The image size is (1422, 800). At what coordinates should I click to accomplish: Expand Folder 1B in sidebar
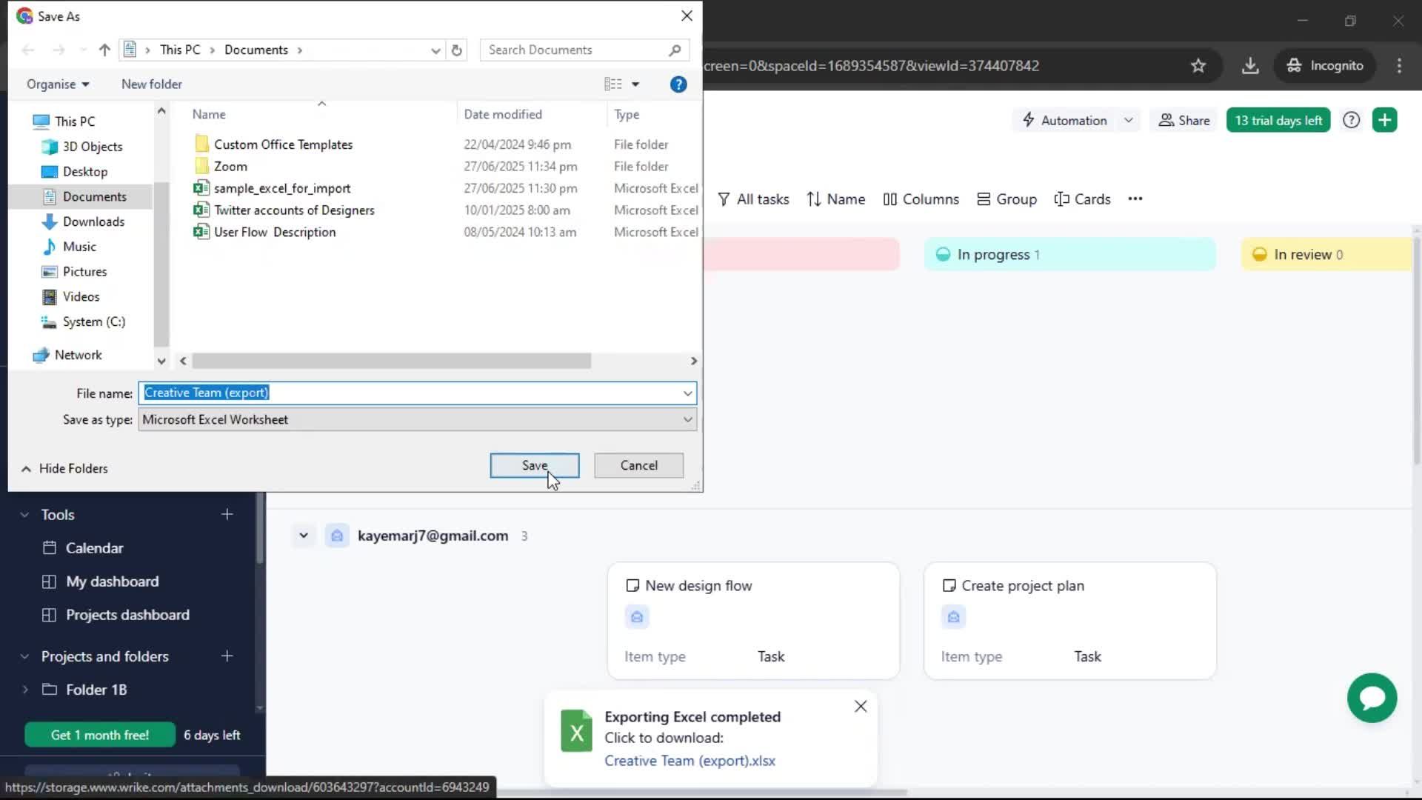click(x=25, y=690)
